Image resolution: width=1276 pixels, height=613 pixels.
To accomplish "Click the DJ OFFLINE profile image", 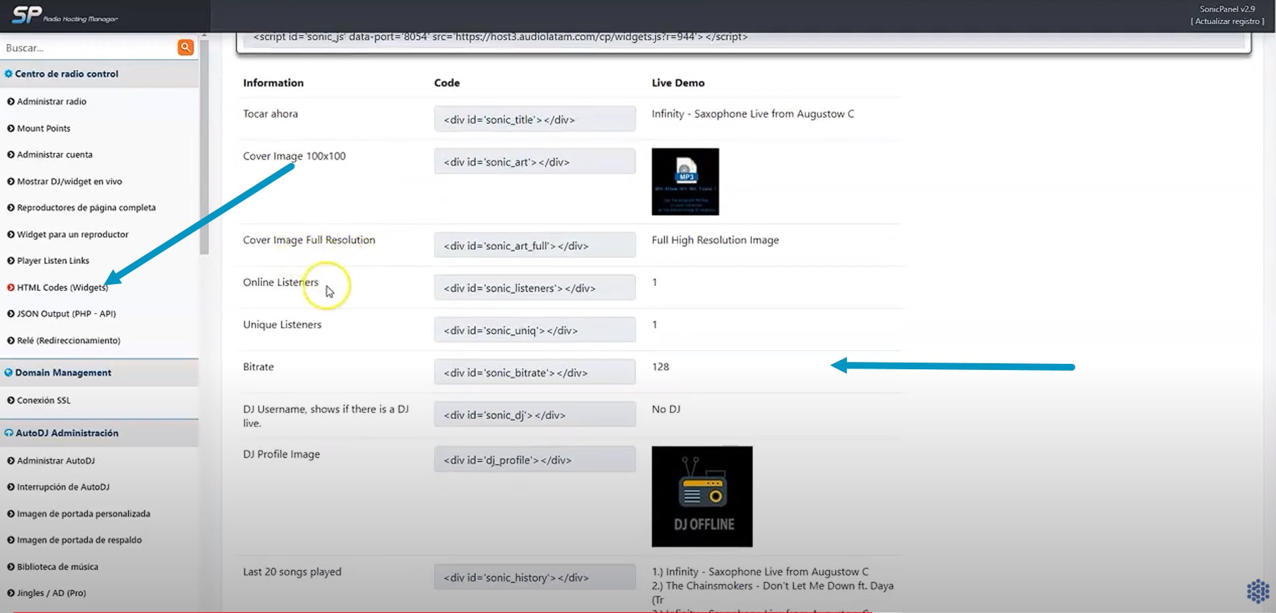I will (702, 497).
